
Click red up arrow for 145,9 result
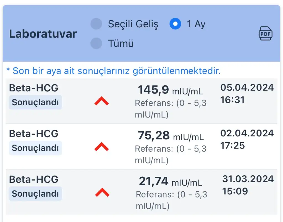tap(101, 102)
